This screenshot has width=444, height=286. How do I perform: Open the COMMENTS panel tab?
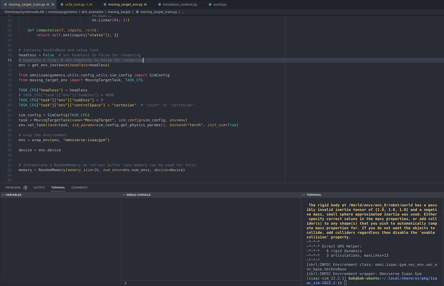[79, 187]
